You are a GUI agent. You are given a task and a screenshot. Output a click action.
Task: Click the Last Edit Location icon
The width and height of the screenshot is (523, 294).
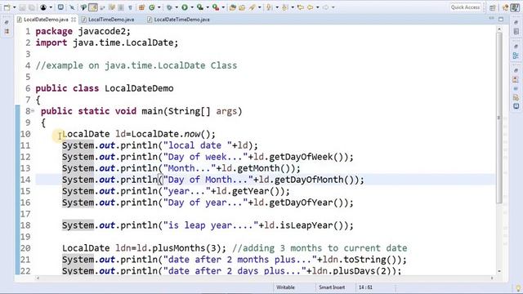point(300,7)
